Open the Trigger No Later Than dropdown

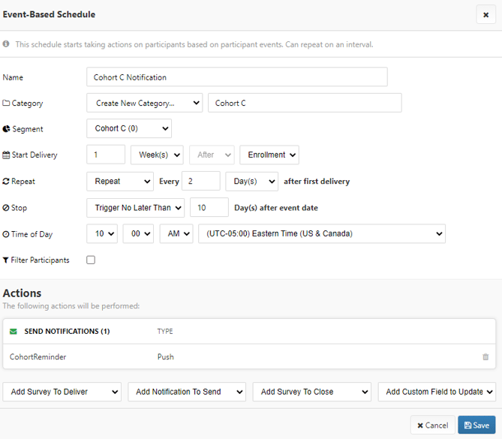click(135, 207)
